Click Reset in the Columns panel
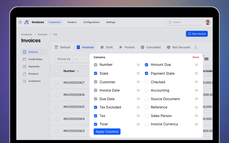The width and height of the screenshot is (229, 143). pyautogui.click(x=196, y=57)
